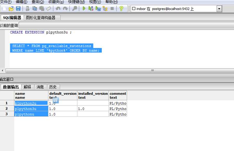Click the installed_version column header

coord(93,95)
